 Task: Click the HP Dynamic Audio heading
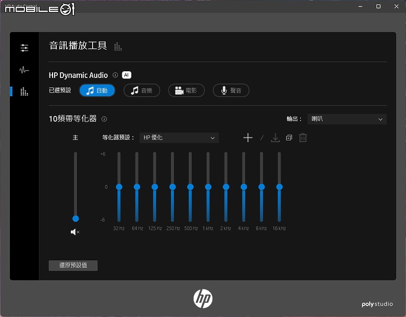[78, 75]
